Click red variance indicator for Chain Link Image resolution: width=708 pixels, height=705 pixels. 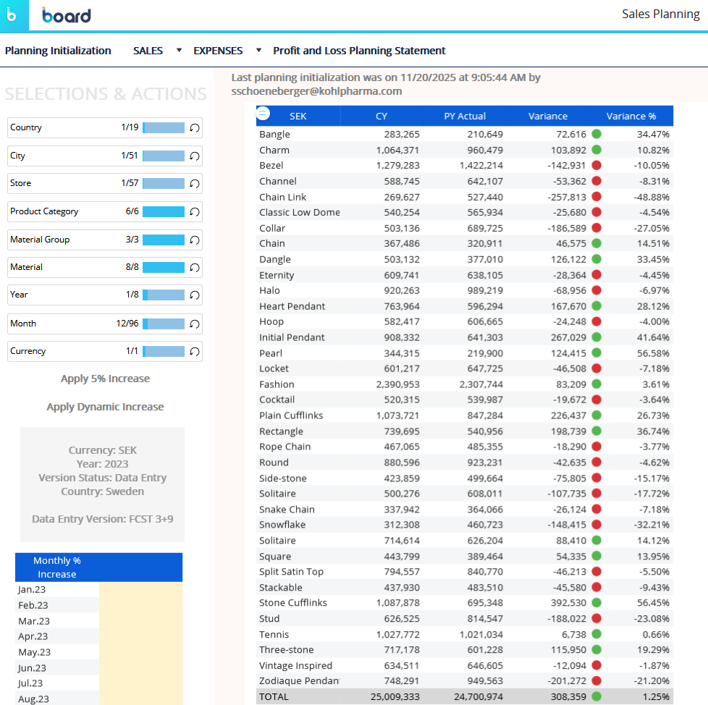coord(597,197)
